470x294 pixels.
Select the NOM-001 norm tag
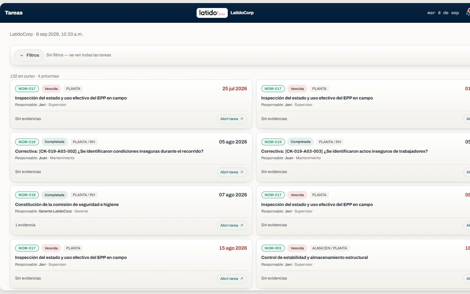coord(273,248)
